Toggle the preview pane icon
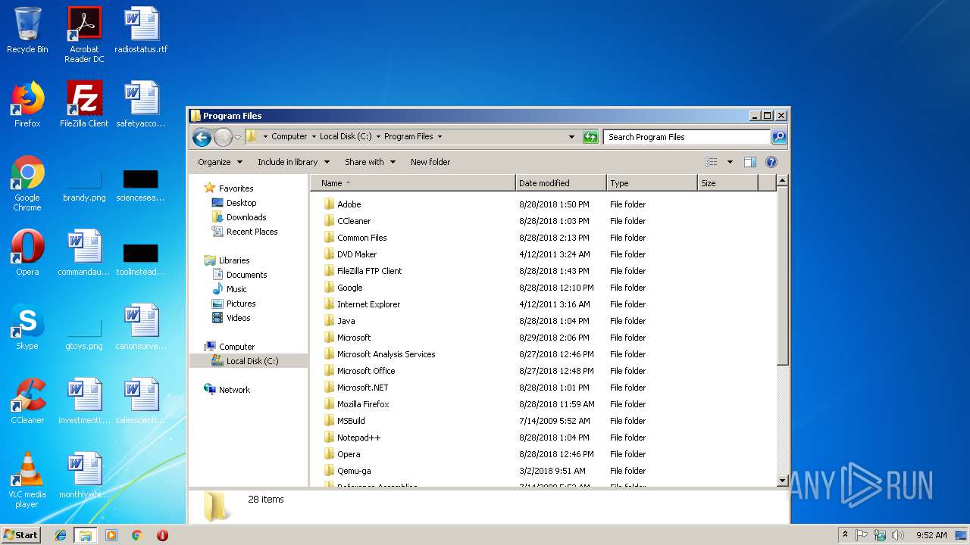The height and width of the screenshot is (545, 970). [x=750, y=162]
